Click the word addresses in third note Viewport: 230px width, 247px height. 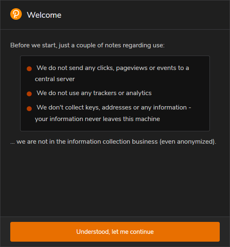click(x=117, y=107)
